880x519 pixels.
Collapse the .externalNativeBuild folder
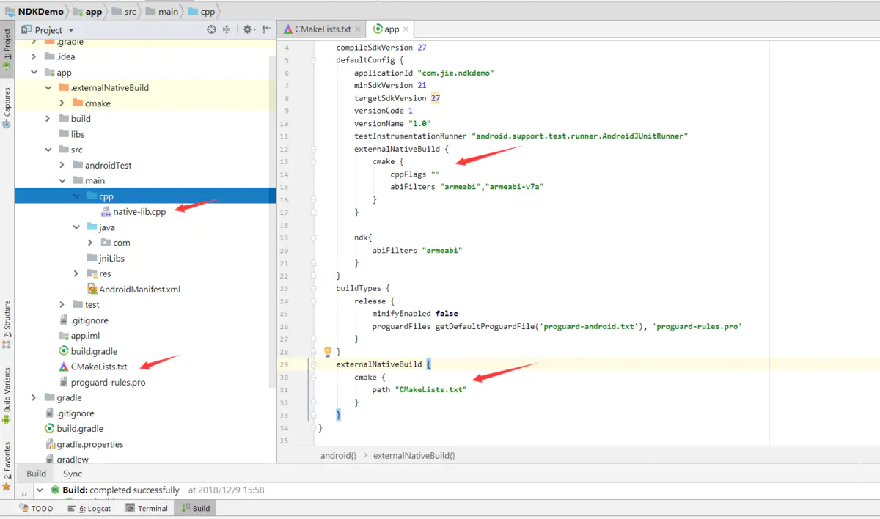pyautogui.click(x=48, y=88)
